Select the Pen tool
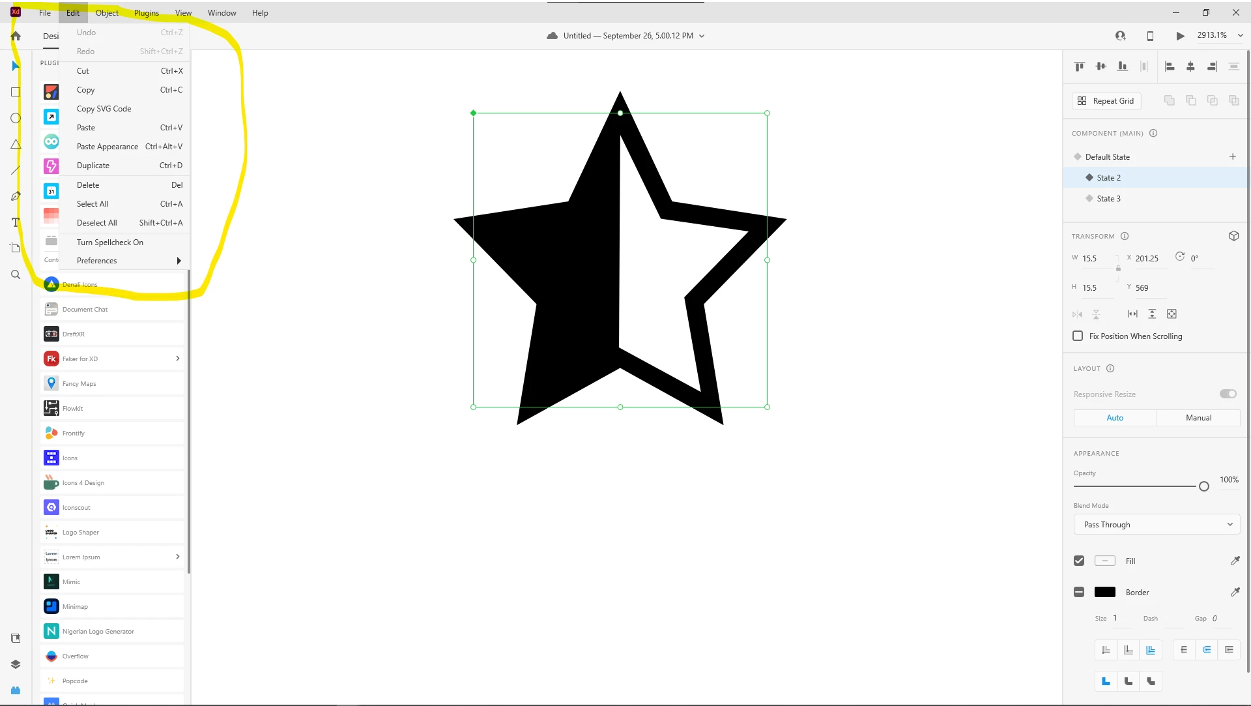This screenshot has height=706, width=1251. (16, 196)
